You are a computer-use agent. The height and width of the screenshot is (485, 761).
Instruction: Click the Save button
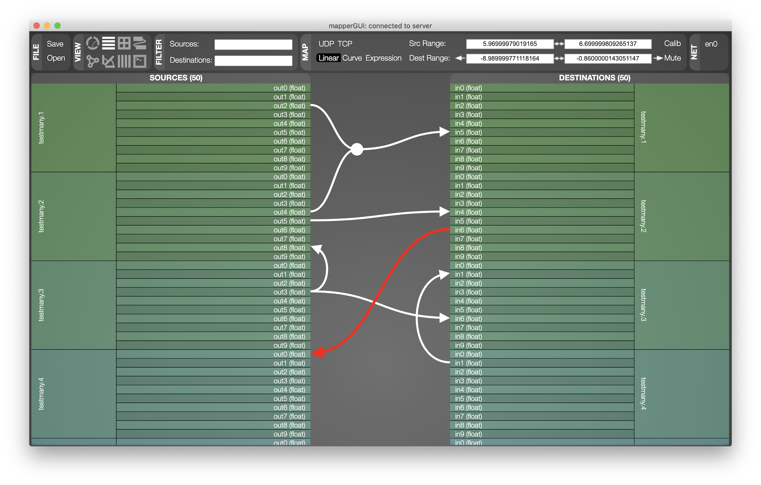[x=55, y=44]
